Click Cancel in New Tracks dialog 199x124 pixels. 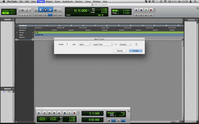(x=120, y=51)
